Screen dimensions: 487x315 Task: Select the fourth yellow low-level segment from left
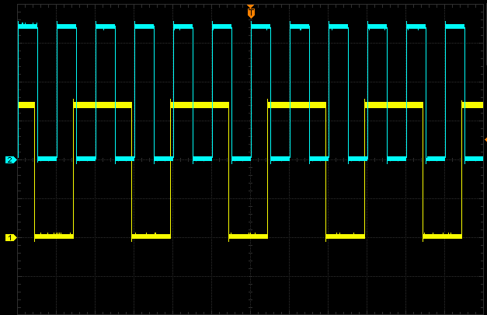click(345, 236)
